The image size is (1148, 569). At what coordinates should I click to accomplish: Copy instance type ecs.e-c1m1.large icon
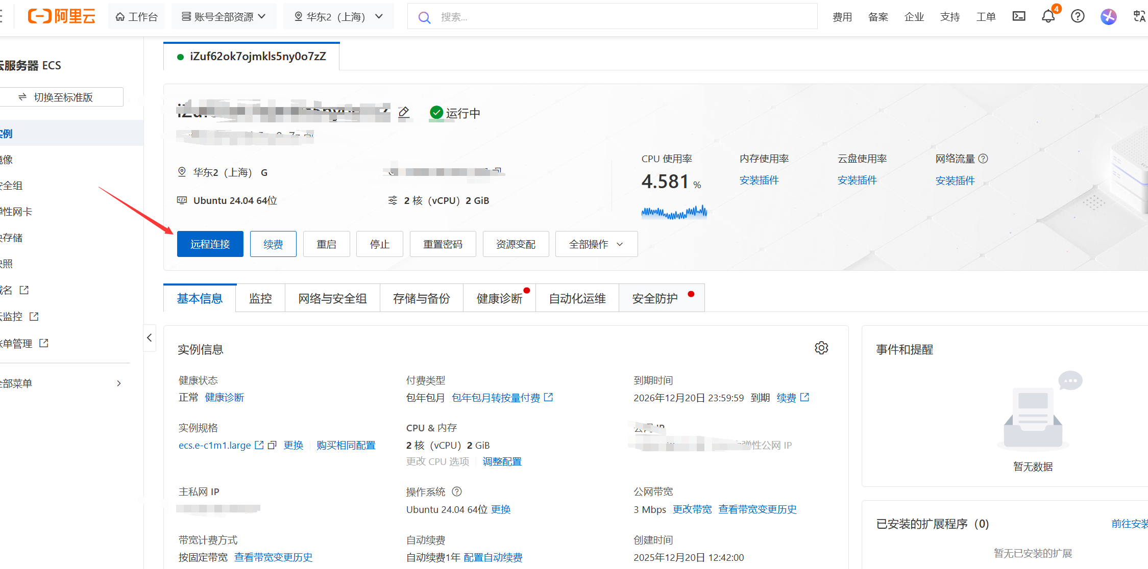pos(272,445)
